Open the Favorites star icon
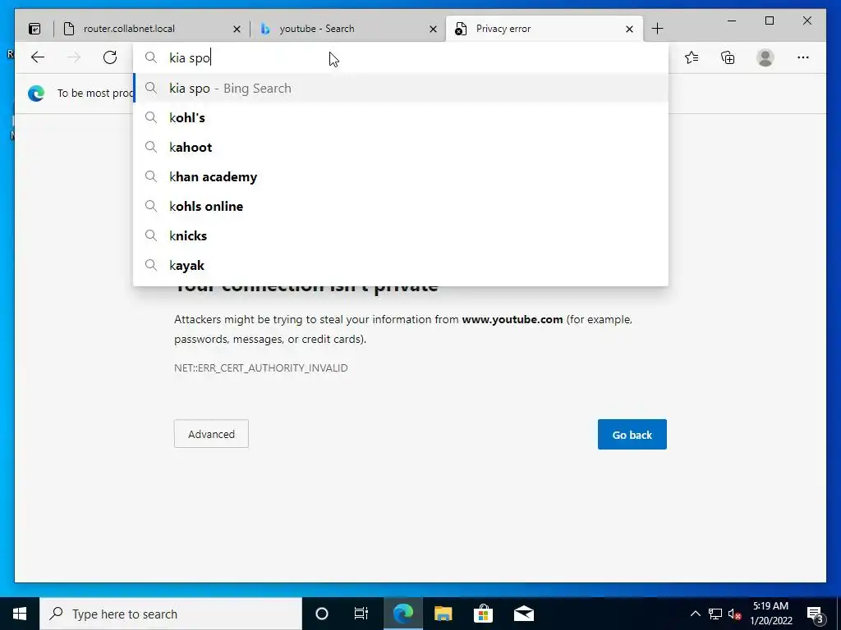Screen dimensions: 841x630 [x=692, y=57]
